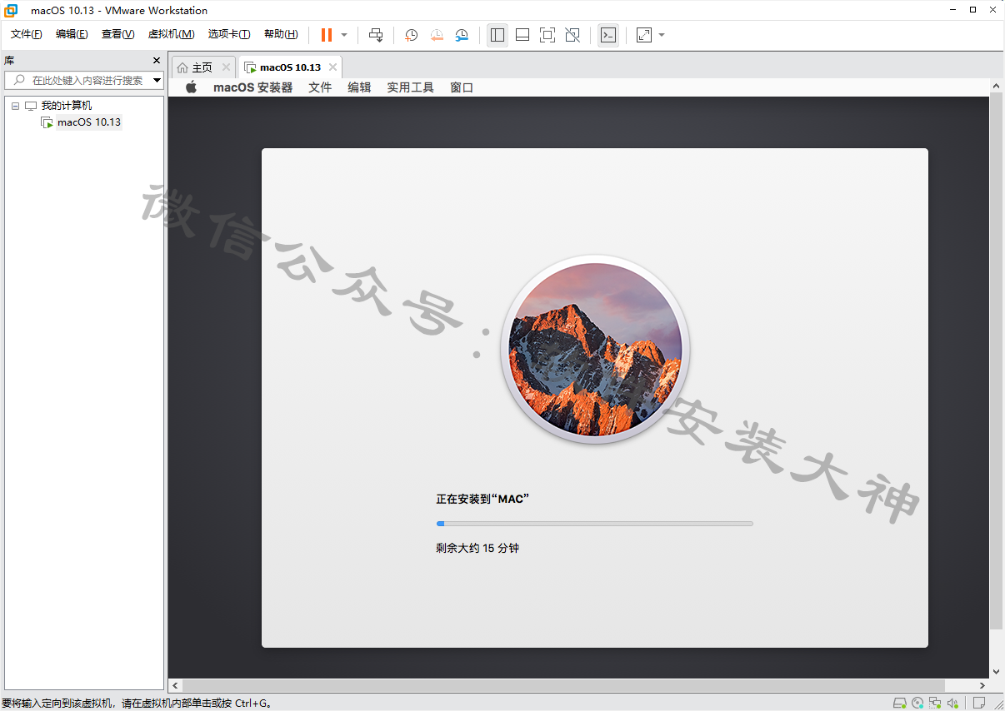1005x711 pixels.
Task: Open the Apple menu in the guest
Action: (191, 87)
